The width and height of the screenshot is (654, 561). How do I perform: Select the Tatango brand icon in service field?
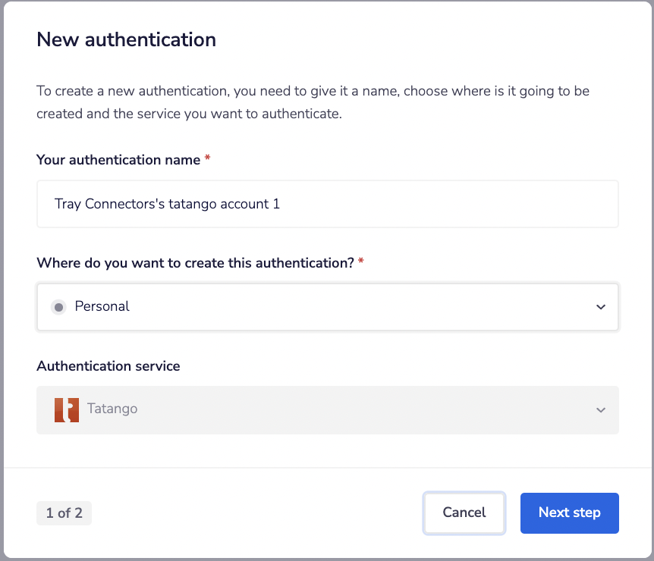coord(65,408)
